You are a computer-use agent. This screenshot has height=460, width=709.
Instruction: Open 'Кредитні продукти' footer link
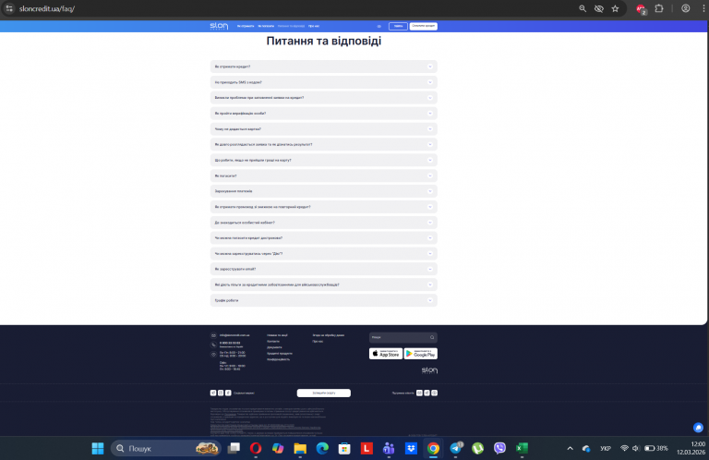(x=280, y=353)
